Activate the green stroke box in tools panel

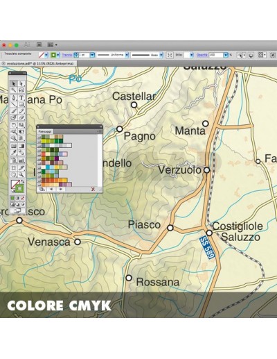click(19, 188)
